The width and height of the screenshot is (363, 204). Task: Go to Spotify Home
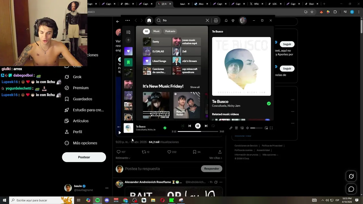pos(149,20)
